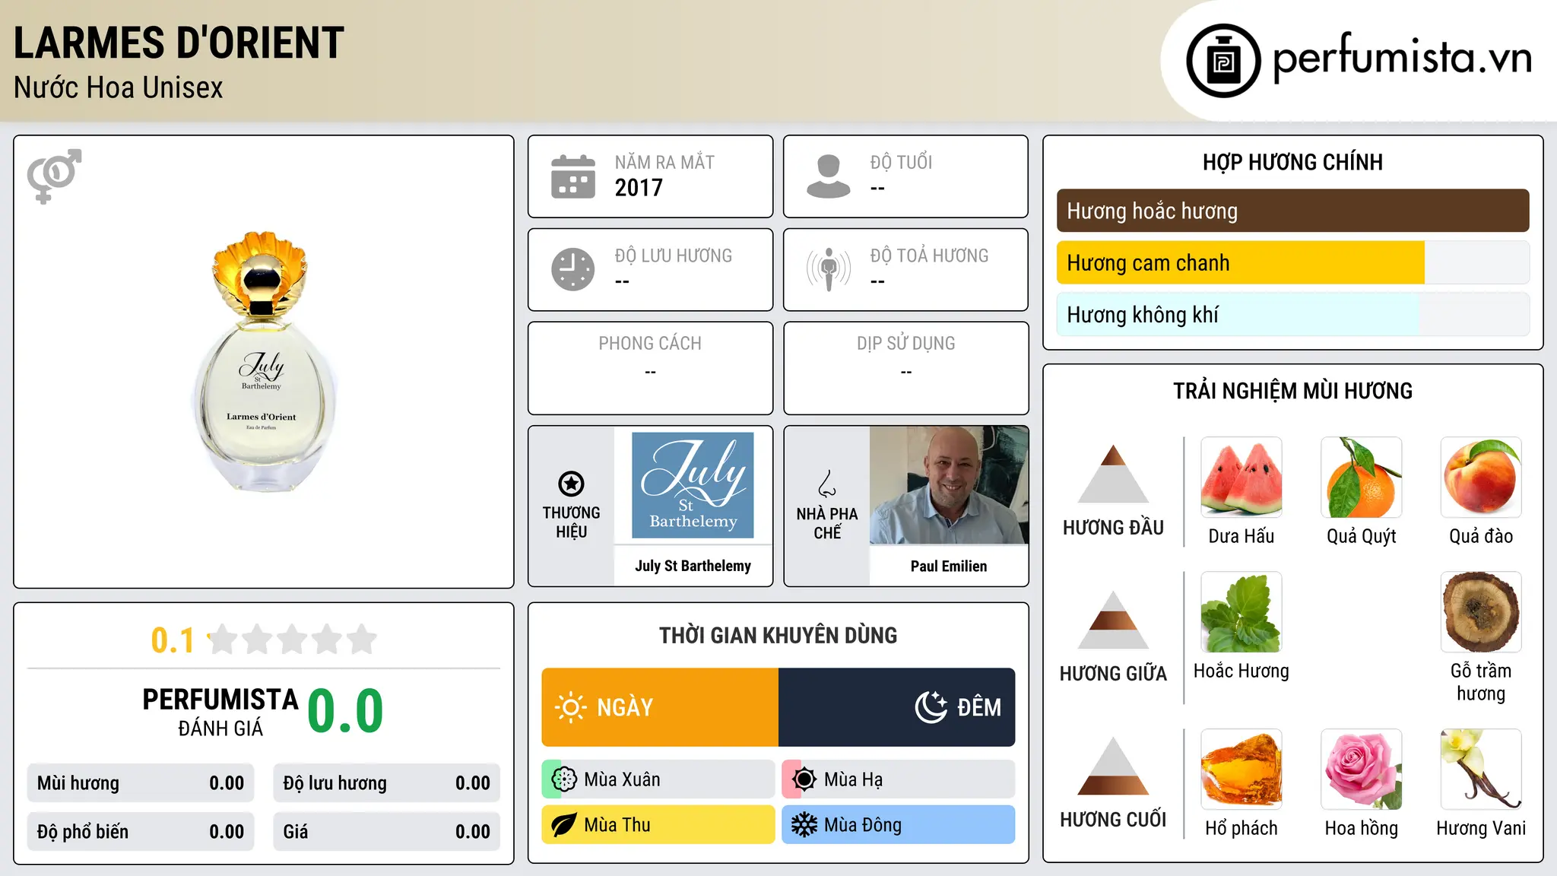Click the middle notes pyramid icon
This screenshot has width=1557, height=876.
point(1113,620)
